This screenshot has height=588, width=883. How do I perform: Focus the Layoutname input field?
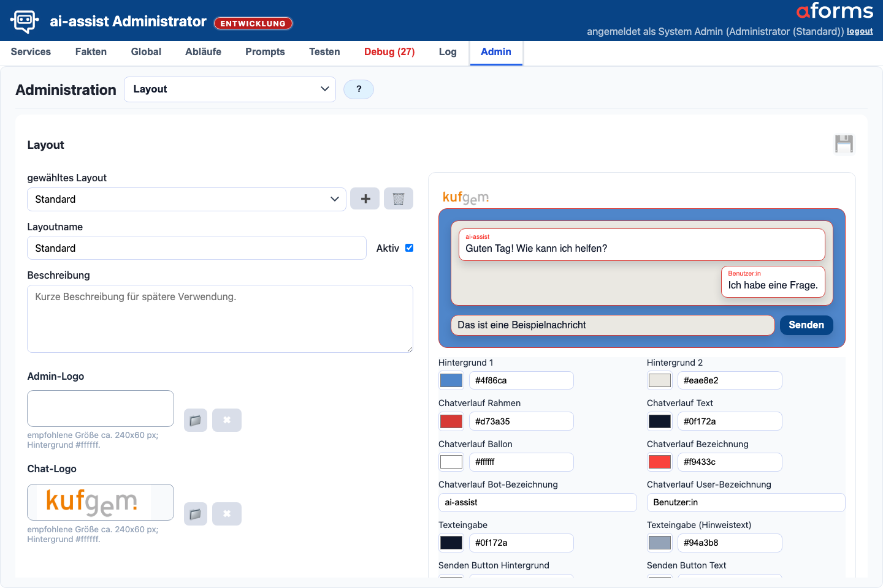coord(197,248)
